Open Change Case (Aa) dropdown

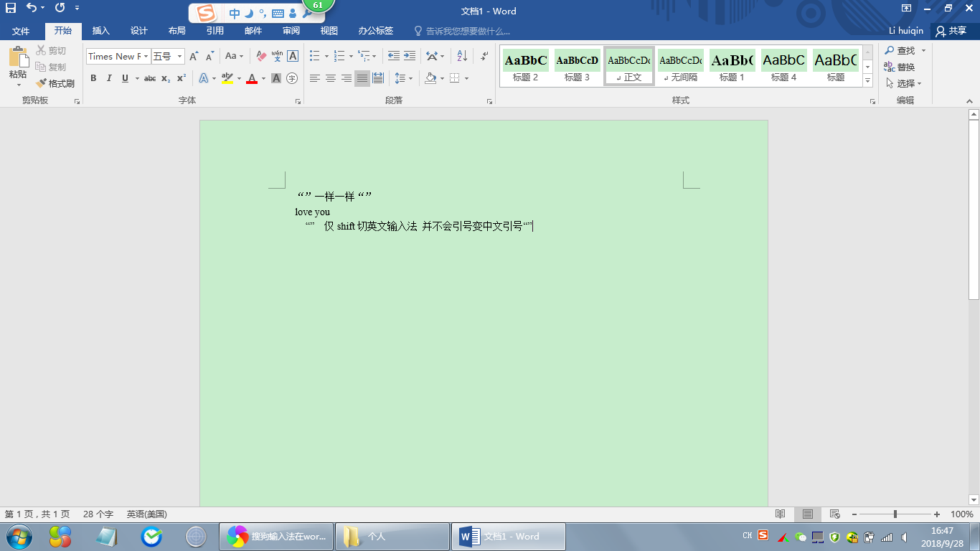pyautogui.click(x=234, y=56)
